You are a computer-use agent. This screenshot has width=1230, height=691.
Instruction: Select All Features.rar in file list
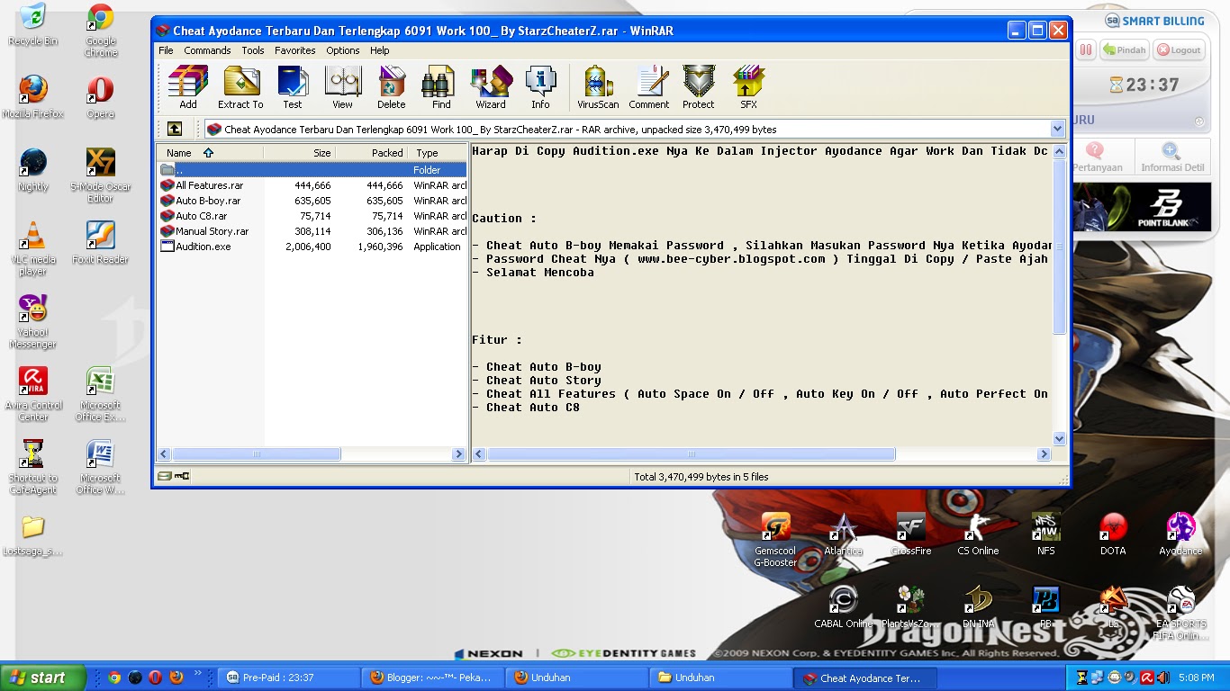coord(209,185)
